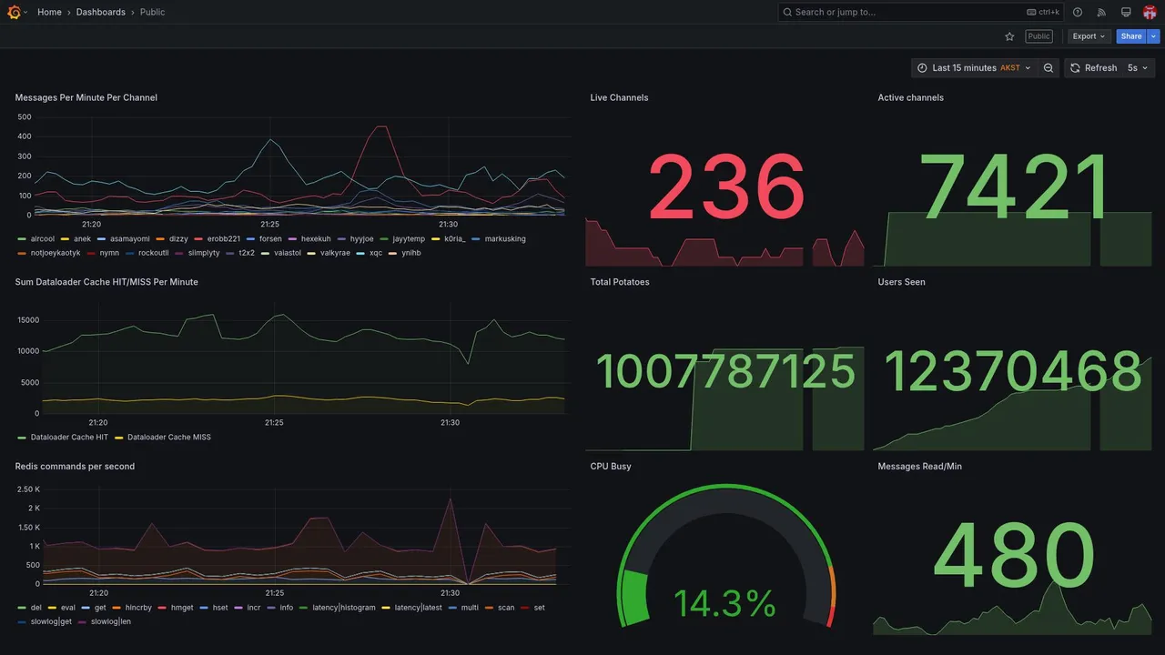Open the user profile avatar

click(1150, 12)
